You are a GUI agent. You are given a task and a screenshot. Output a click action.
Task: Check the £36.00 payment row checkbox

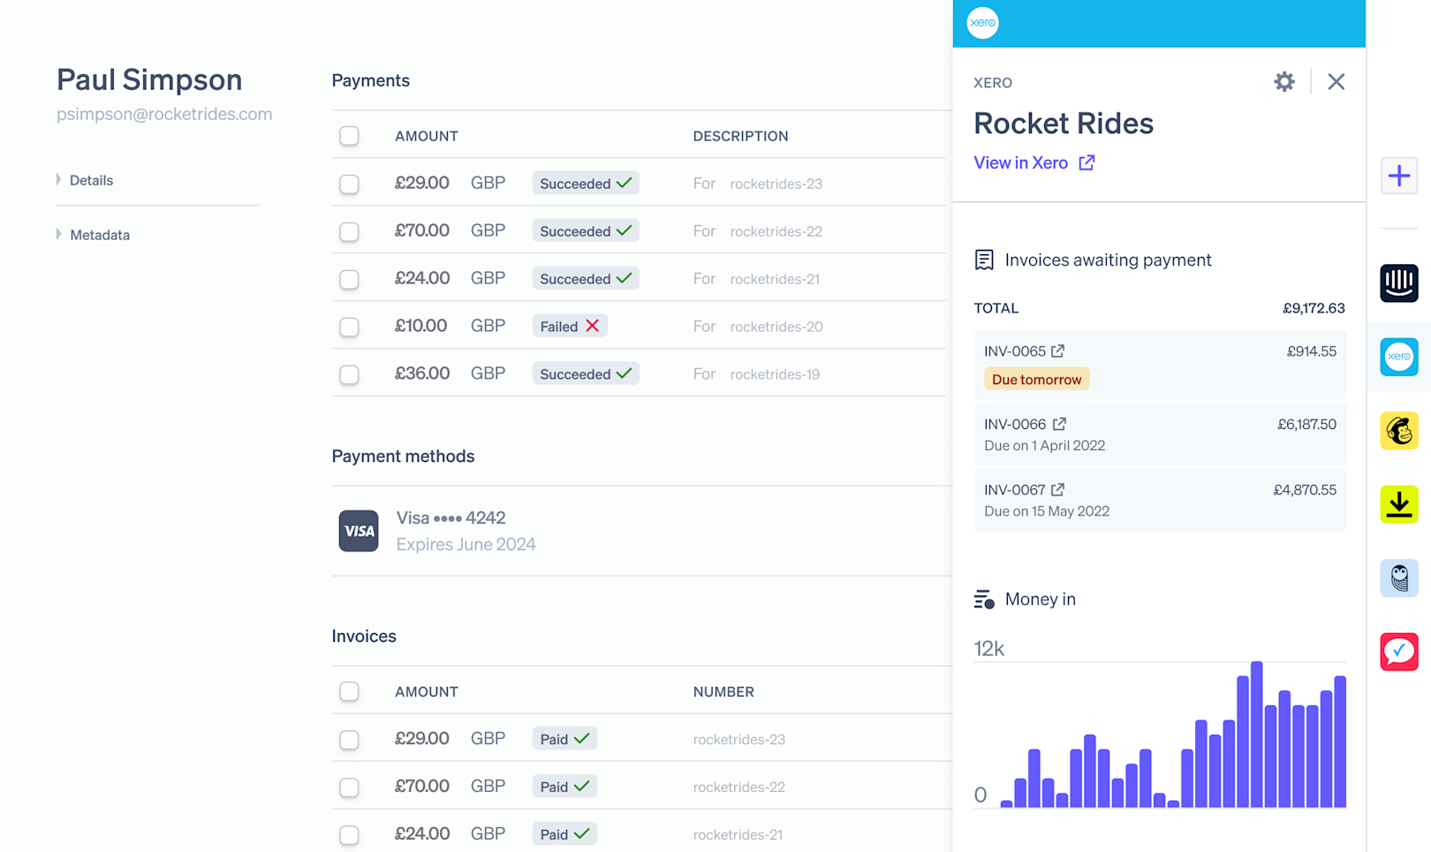349,374
